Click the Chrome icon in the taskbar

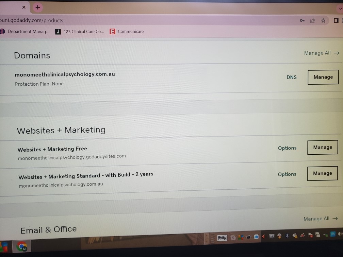point(22,246)
